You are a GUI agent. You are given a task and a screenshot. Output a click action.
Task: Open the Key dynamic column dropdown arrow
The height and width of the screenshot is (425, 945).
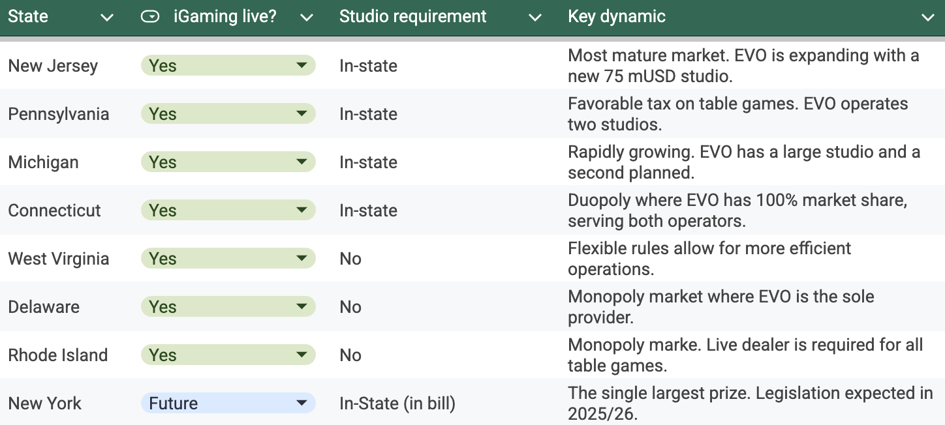pyautogui.click(x=928, y=18)
